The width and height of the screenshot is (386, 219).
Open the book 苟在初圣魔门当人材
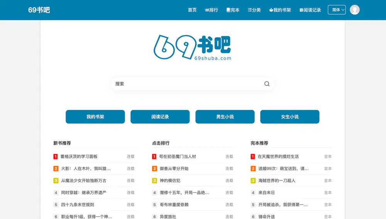click(x=178, y=157)
